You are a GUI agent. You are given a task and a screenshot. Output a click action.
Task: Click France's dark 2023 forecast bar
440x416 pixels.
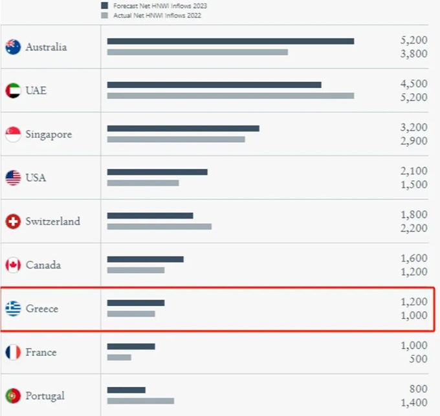131,346
